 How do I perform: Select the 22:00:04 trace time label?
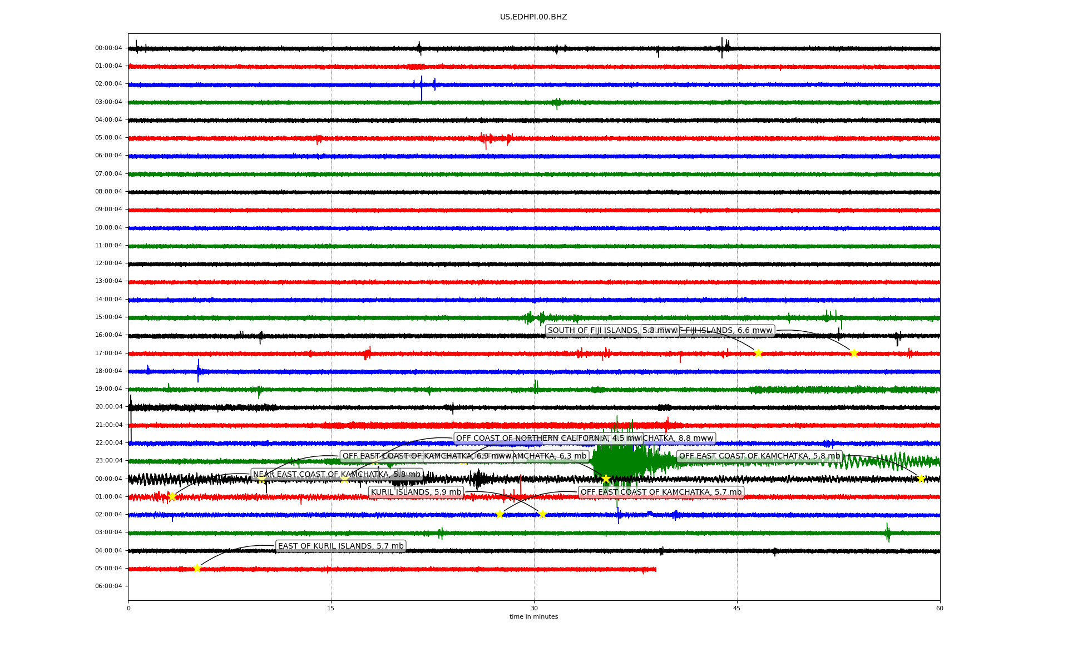click(108, 443)
